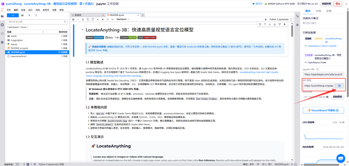Open the Markdown cell type dropdown
Viewport: 349px width, 166px height.
[x=123, y=19]
